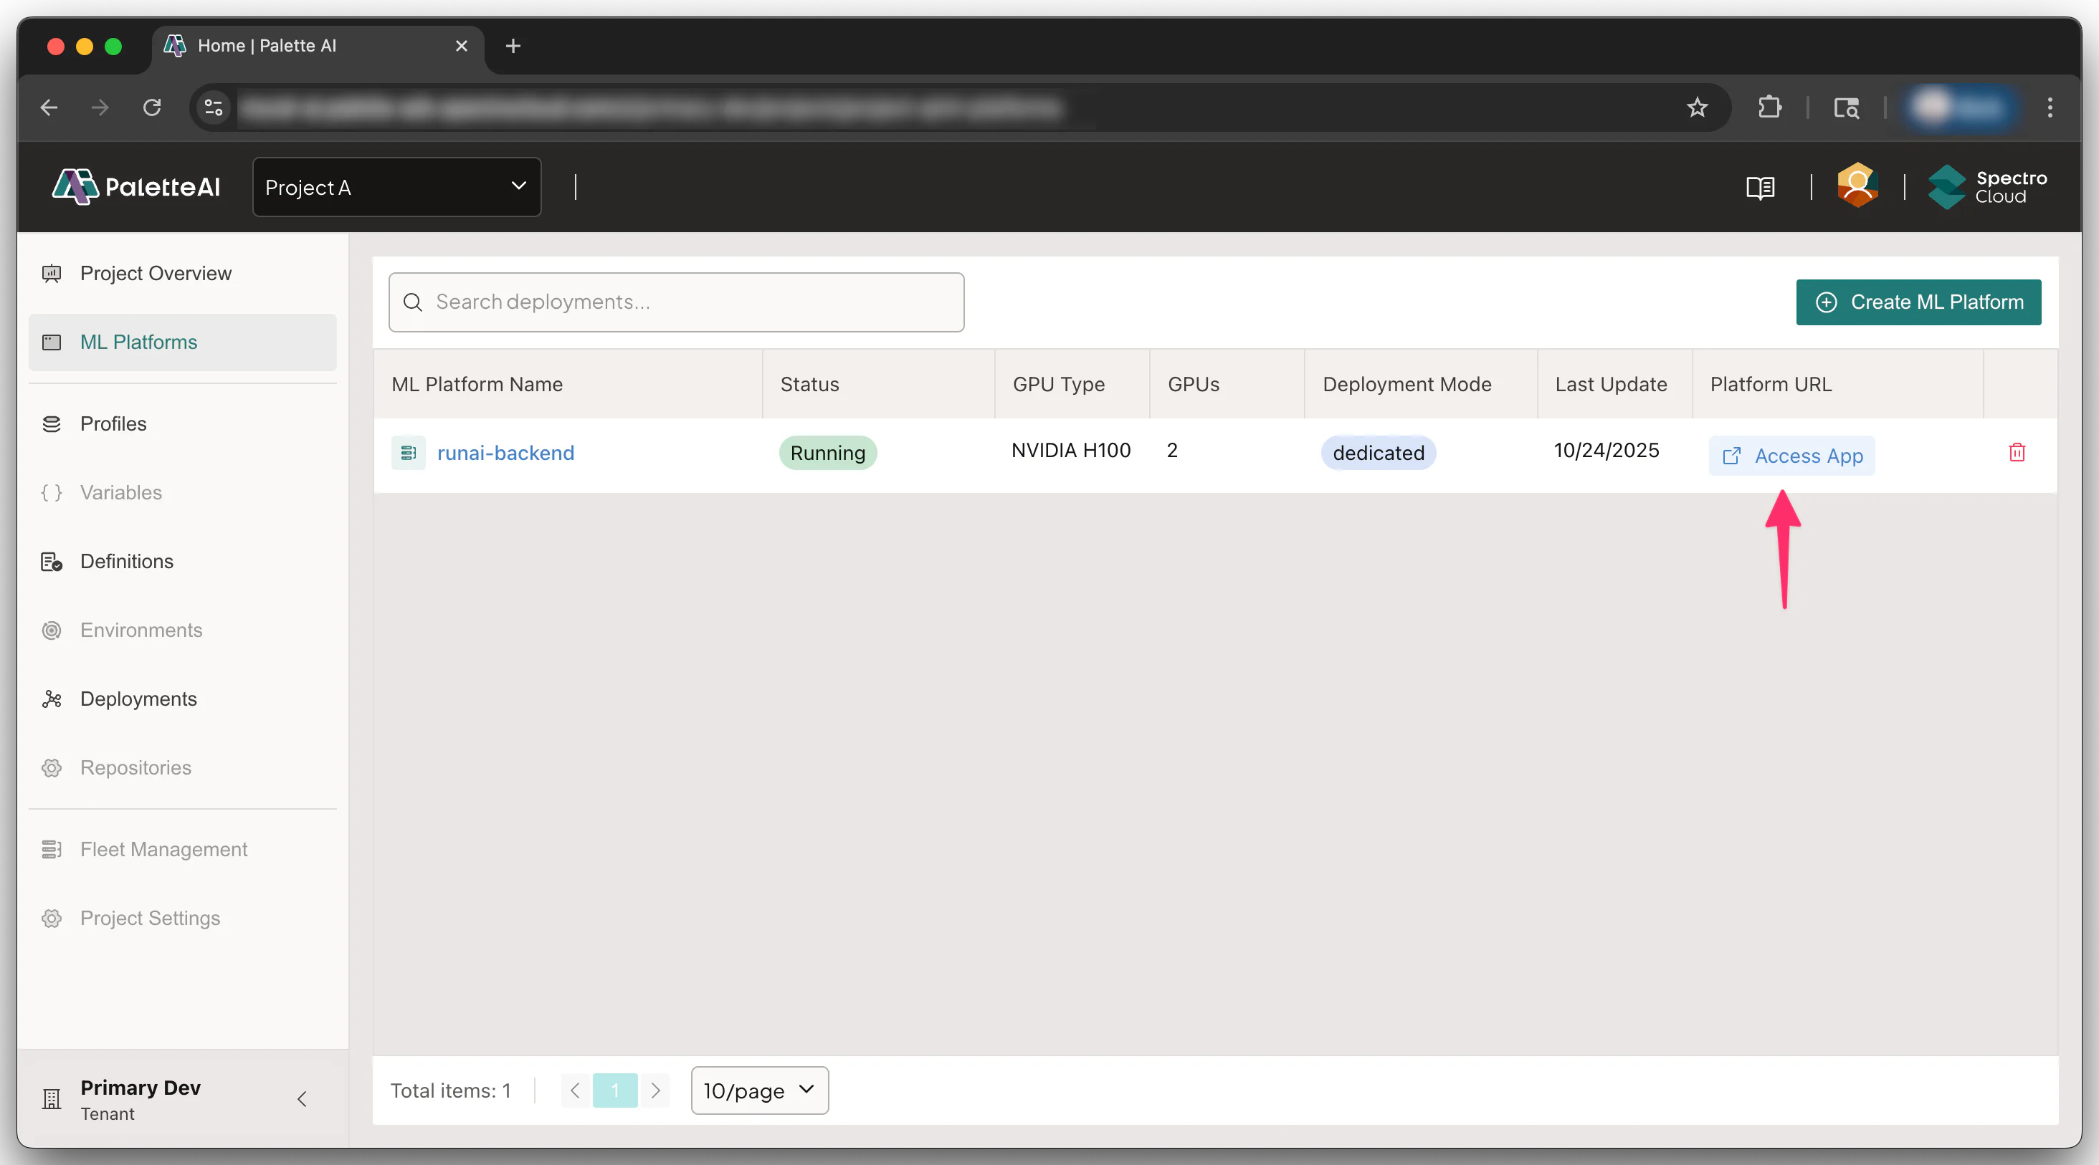Open Definitions in the sidebar
The height and width of the screenshot is (1165, 2099).
coord(126,561)
